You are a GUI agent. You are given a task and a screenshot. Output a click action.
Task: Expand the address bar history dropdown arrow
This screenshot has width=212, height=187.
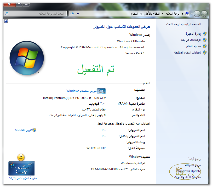click(78, 13)
